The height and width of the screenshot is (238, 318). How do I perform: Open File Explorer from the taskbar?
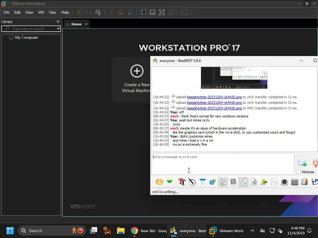(x=121, y=231)
